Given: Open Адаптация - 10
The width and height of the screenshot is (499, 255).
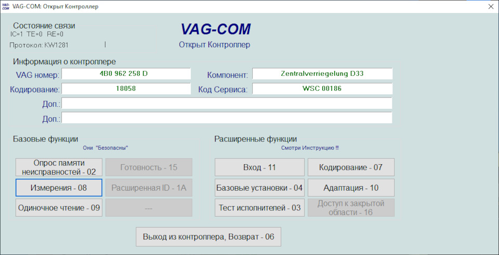Looking at the screenshot, I should pos(351,188).
